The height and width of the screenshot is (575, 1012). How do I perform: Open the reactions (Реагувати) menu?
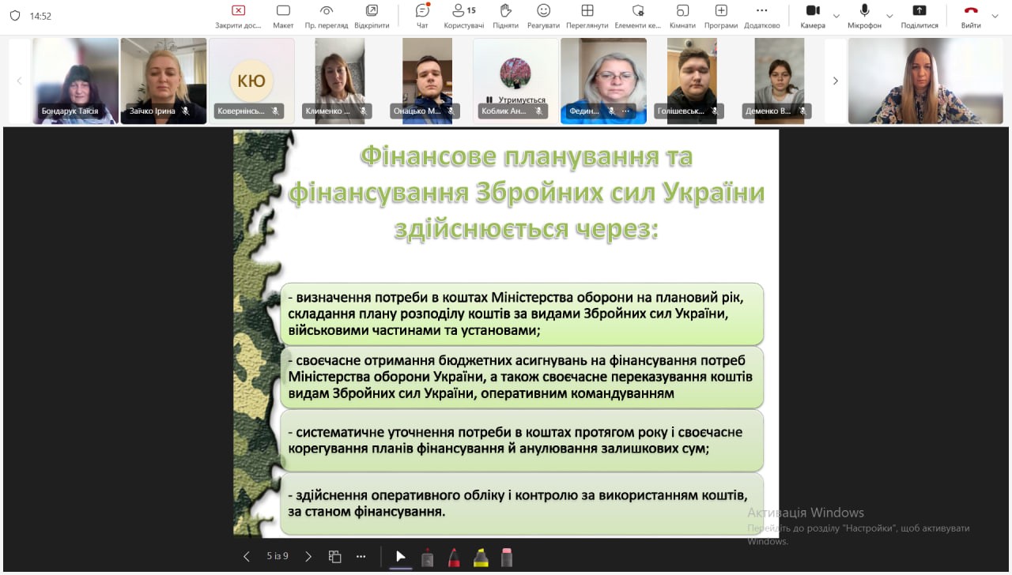point(543,16)
